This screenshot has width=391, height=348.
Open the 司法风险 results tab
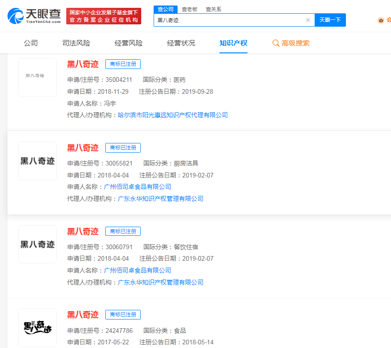[76, 43]
